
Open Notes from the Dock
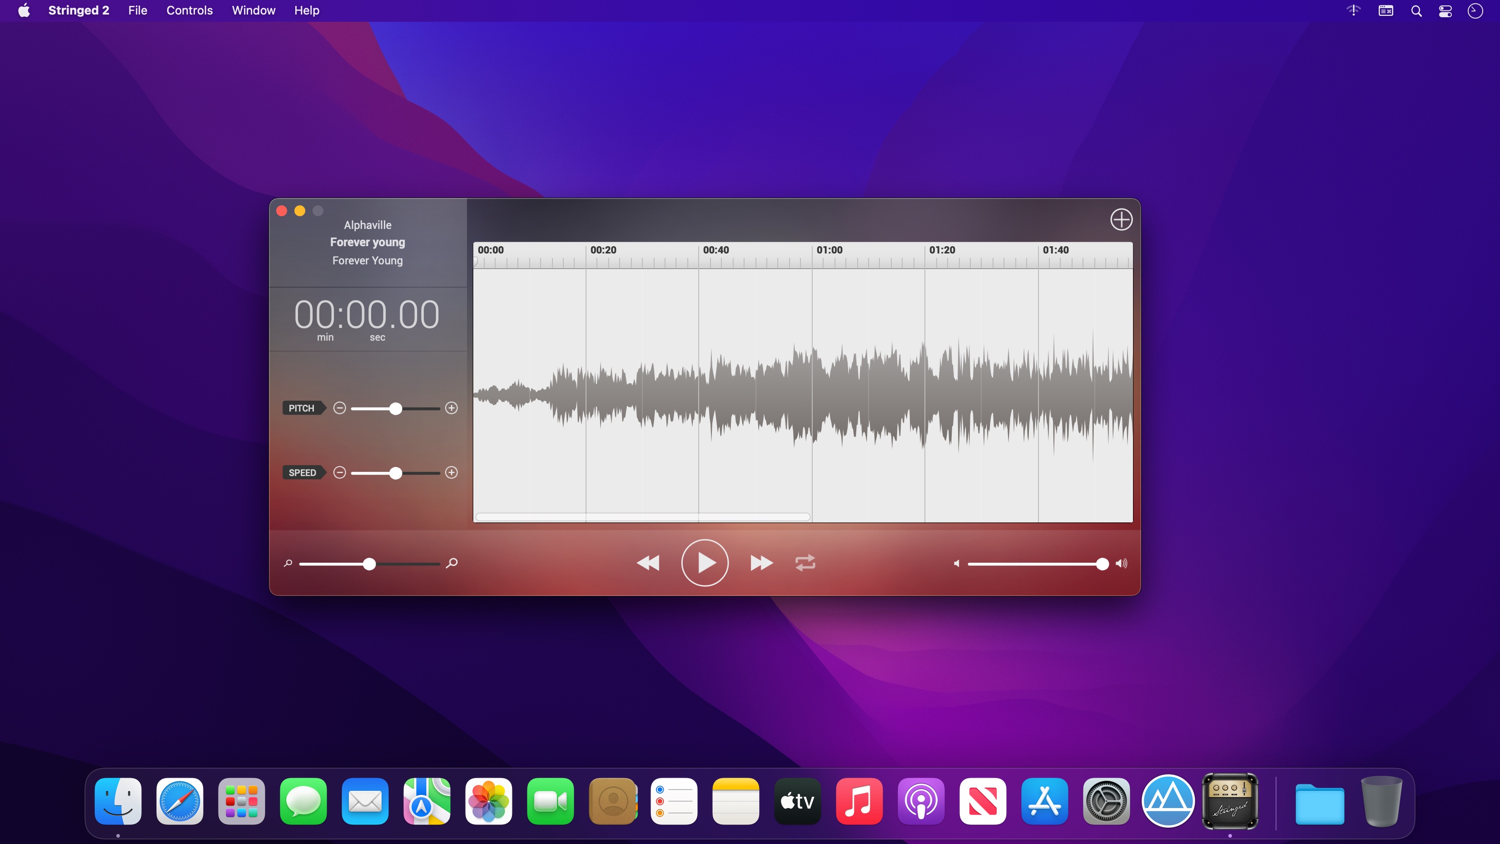coord(736,801)
